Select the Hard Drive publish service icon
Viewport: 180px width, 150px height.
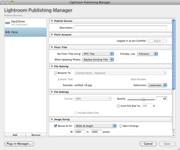8,23
